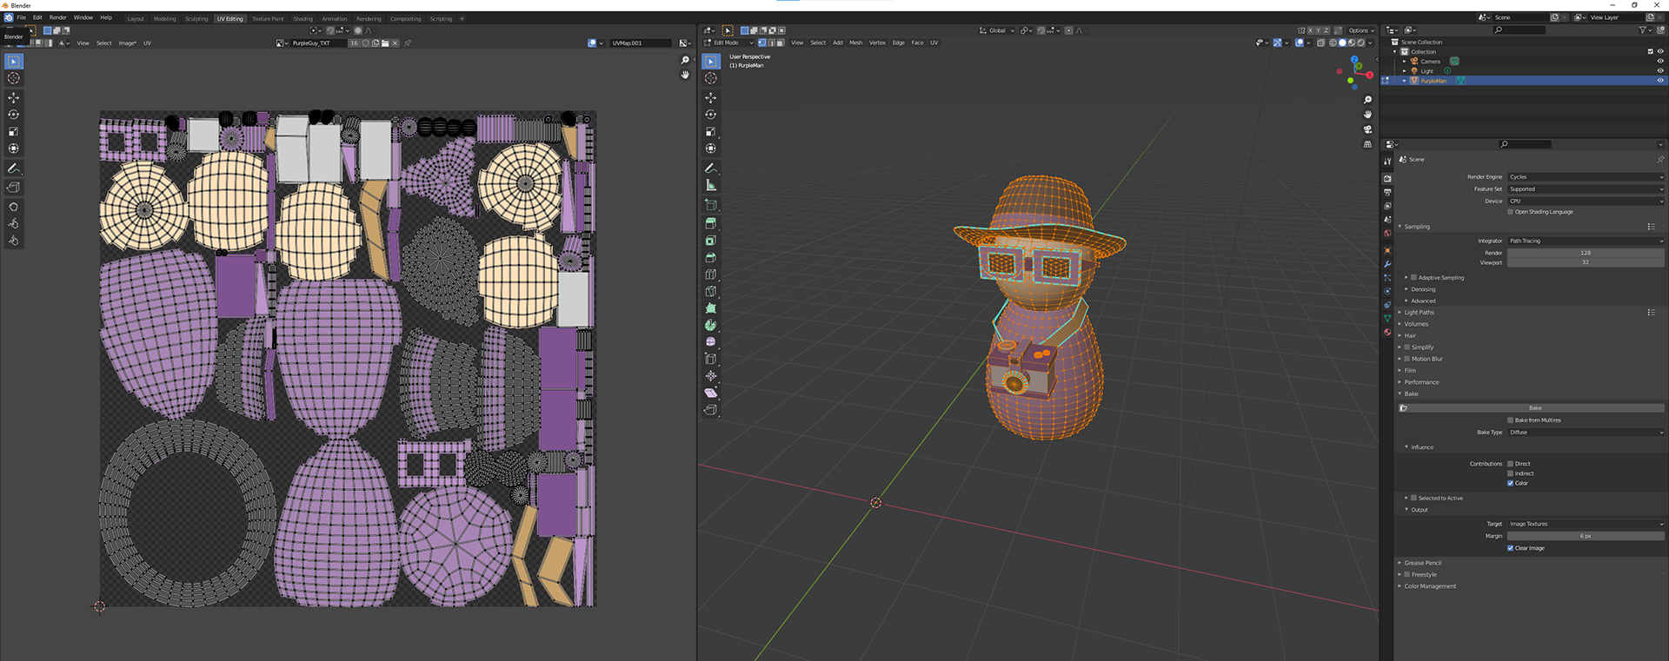Select the Bevel tool
This screenshot has height=661, width=1669.
tap(711, 258)
